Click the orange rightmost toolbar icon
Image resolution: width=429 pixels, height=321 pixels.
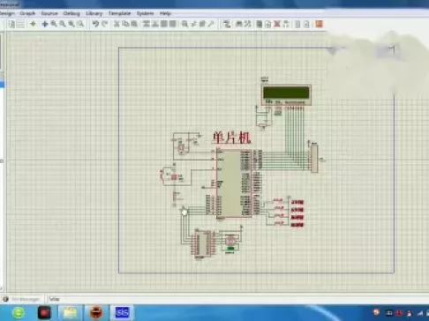(320, 24)
